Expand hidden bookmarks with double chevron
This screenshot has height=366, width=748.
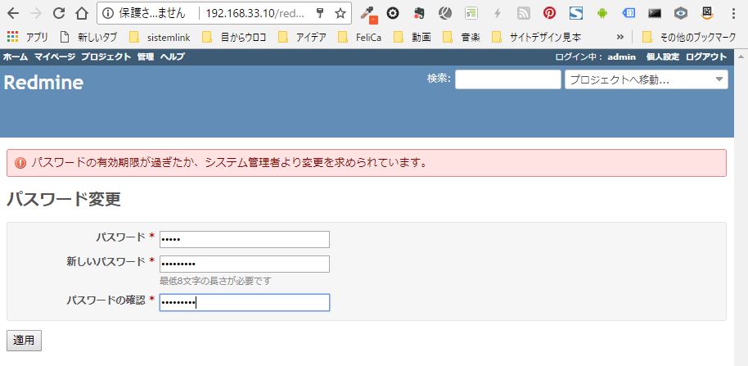tap(620, 37)
